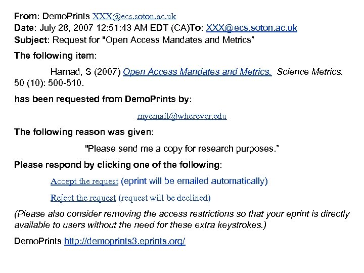
Task: Visit the demoprints3.eprints.org URL
Action: pos(125,242)
